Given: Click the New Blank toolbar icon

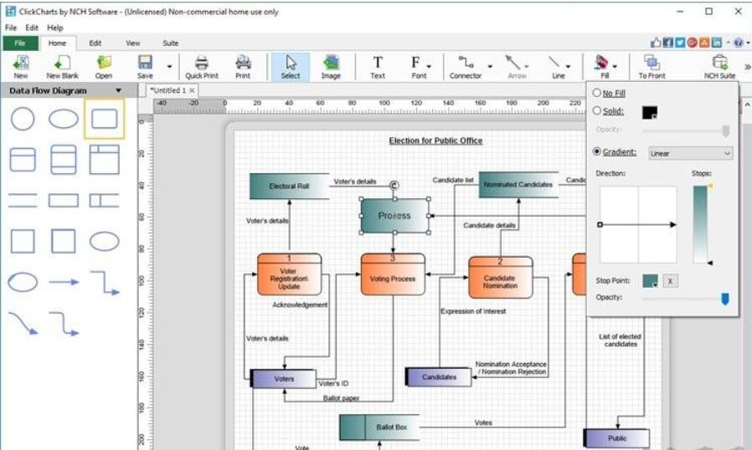Looking at the screenshot, I should tap(62, 67).
